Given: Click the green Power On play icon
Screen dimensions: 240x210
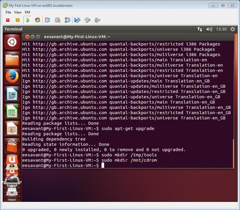Looking at the screenshot, I should 28,20.
